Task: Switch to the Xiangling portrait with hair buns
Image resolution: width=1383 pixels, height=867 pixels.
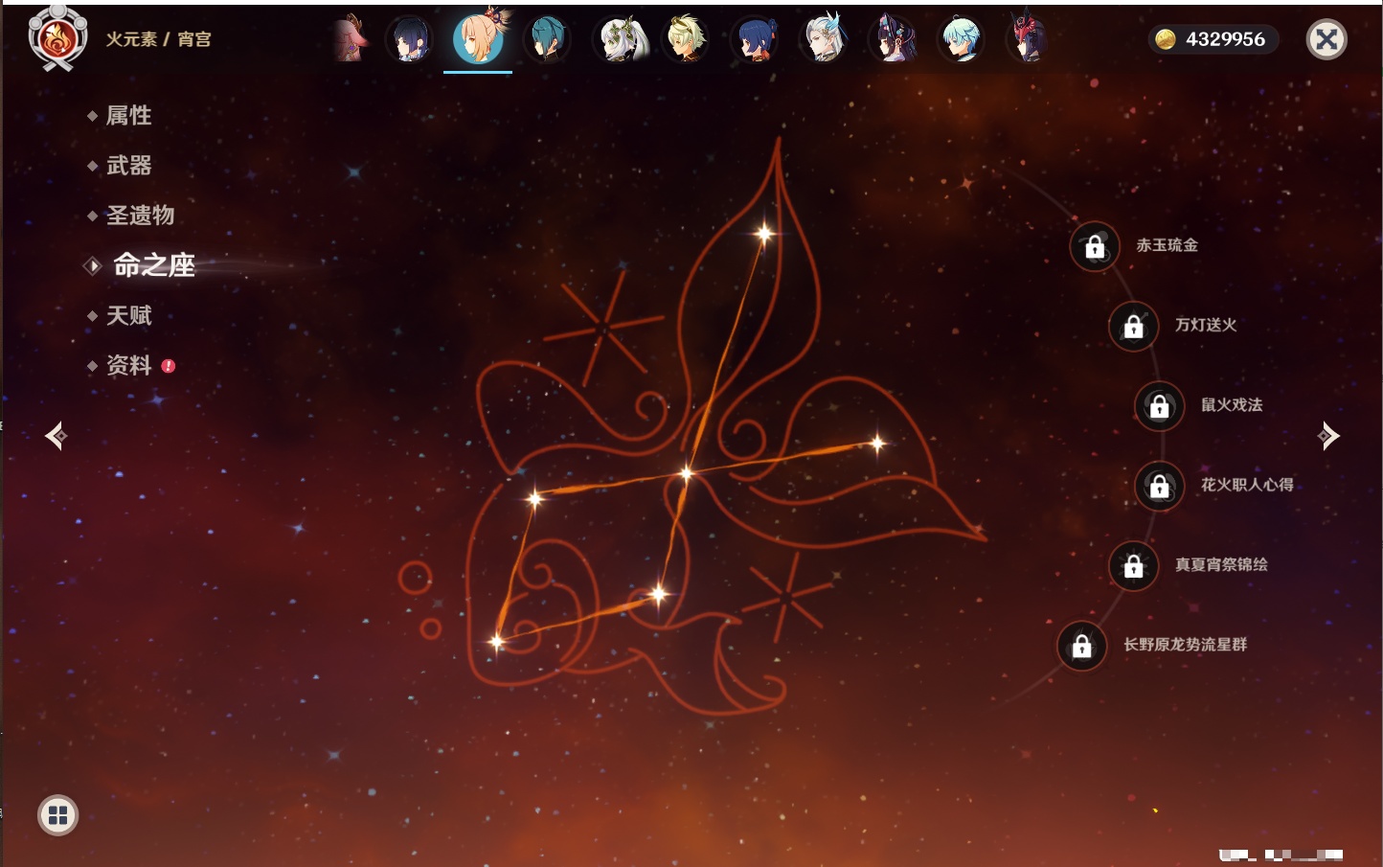Action: pos(755,39)
